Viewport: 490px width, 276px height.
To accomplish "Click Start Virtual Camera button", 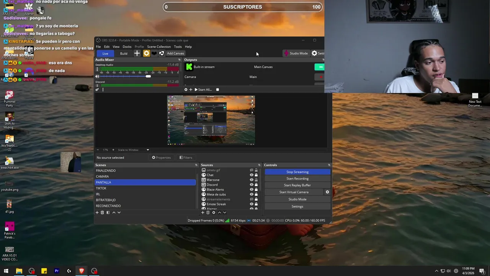I will [294, 192].
